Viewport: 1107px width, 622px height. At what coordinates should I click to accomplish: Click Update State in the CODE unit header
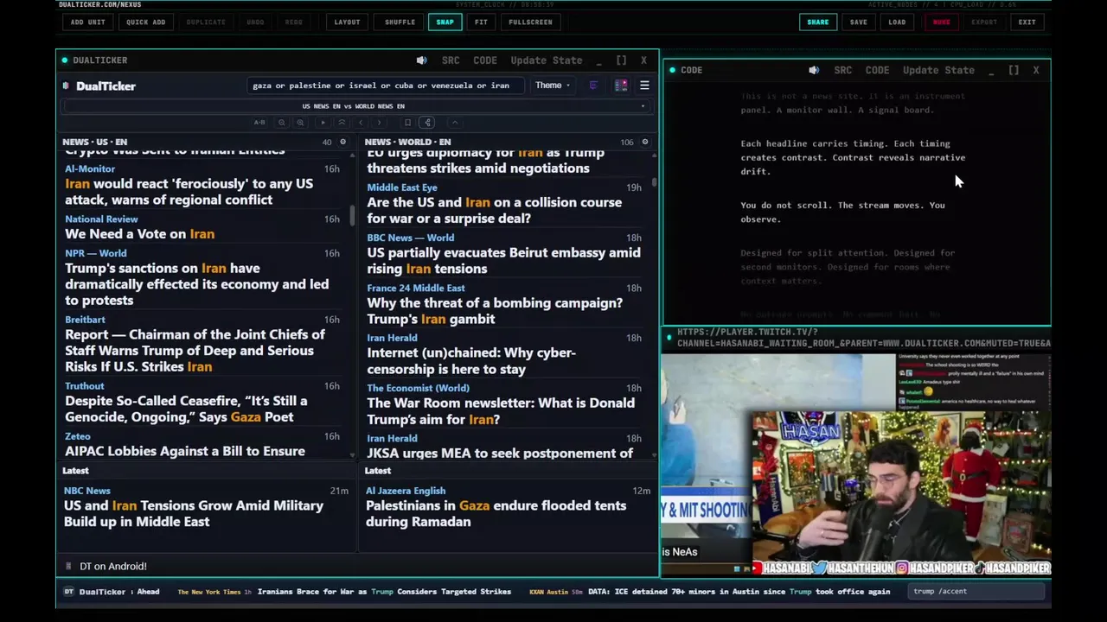(938, 70)
